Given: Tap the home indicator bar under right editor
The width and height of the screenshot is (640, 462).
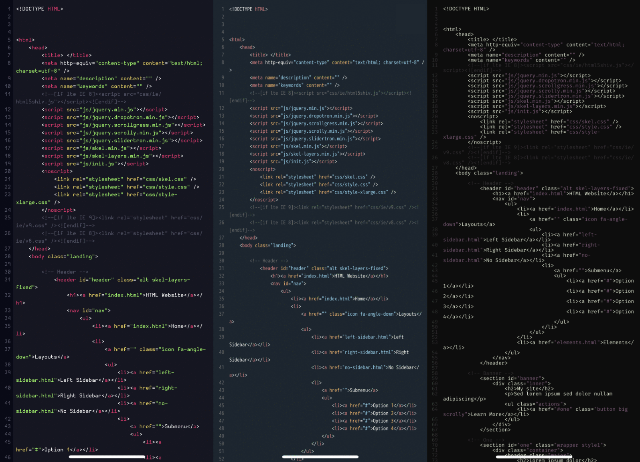Looking at the screenshot, I should tap(534, 457).
